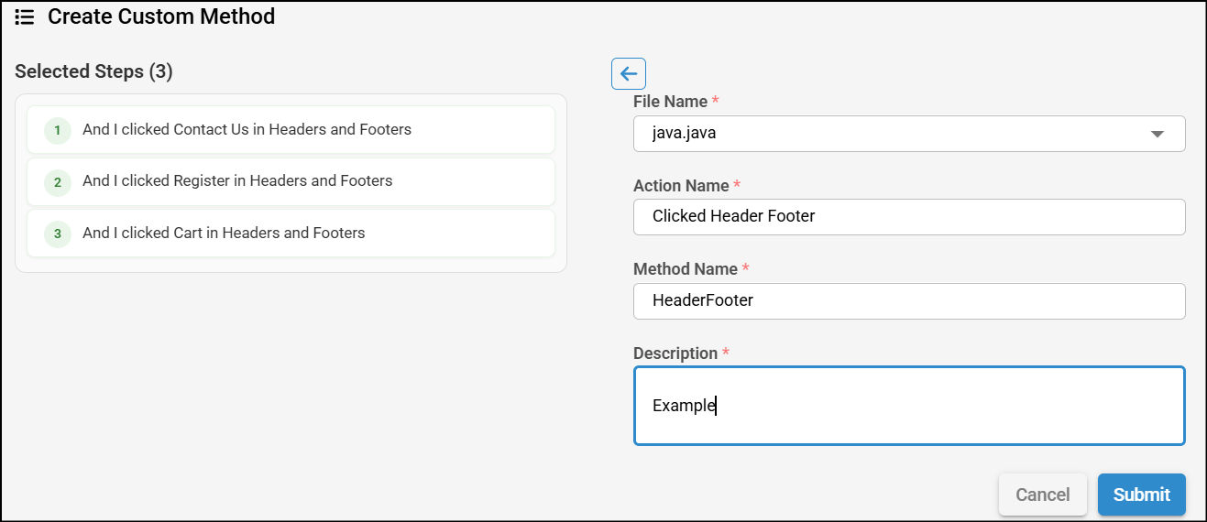This screenshot has height=522, width=1207.
Task: Click the Method Name label
Action: [685, 269]
